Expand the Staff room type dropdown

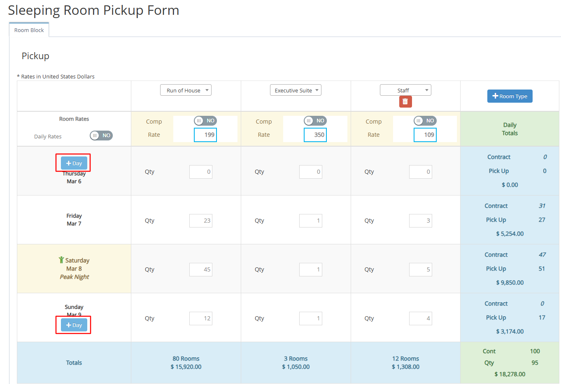click(405, 90)
